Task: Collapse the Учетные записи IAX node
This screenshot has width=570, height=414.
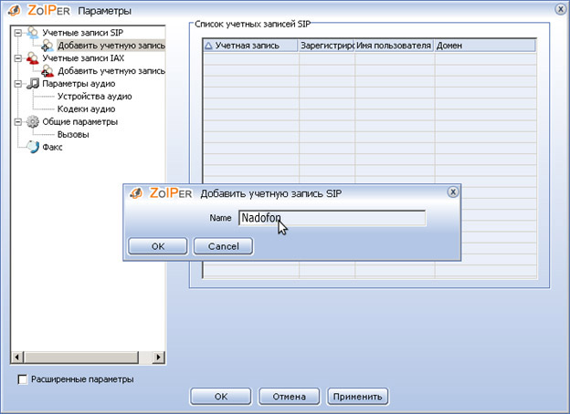Action: (18, 58)
